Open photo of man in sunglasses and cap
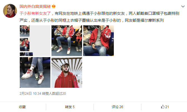 tap(67, 72)
